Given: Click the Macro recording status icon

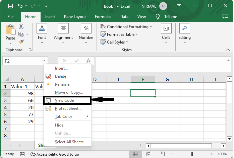Looking at the screenshot, I should 22,154.
